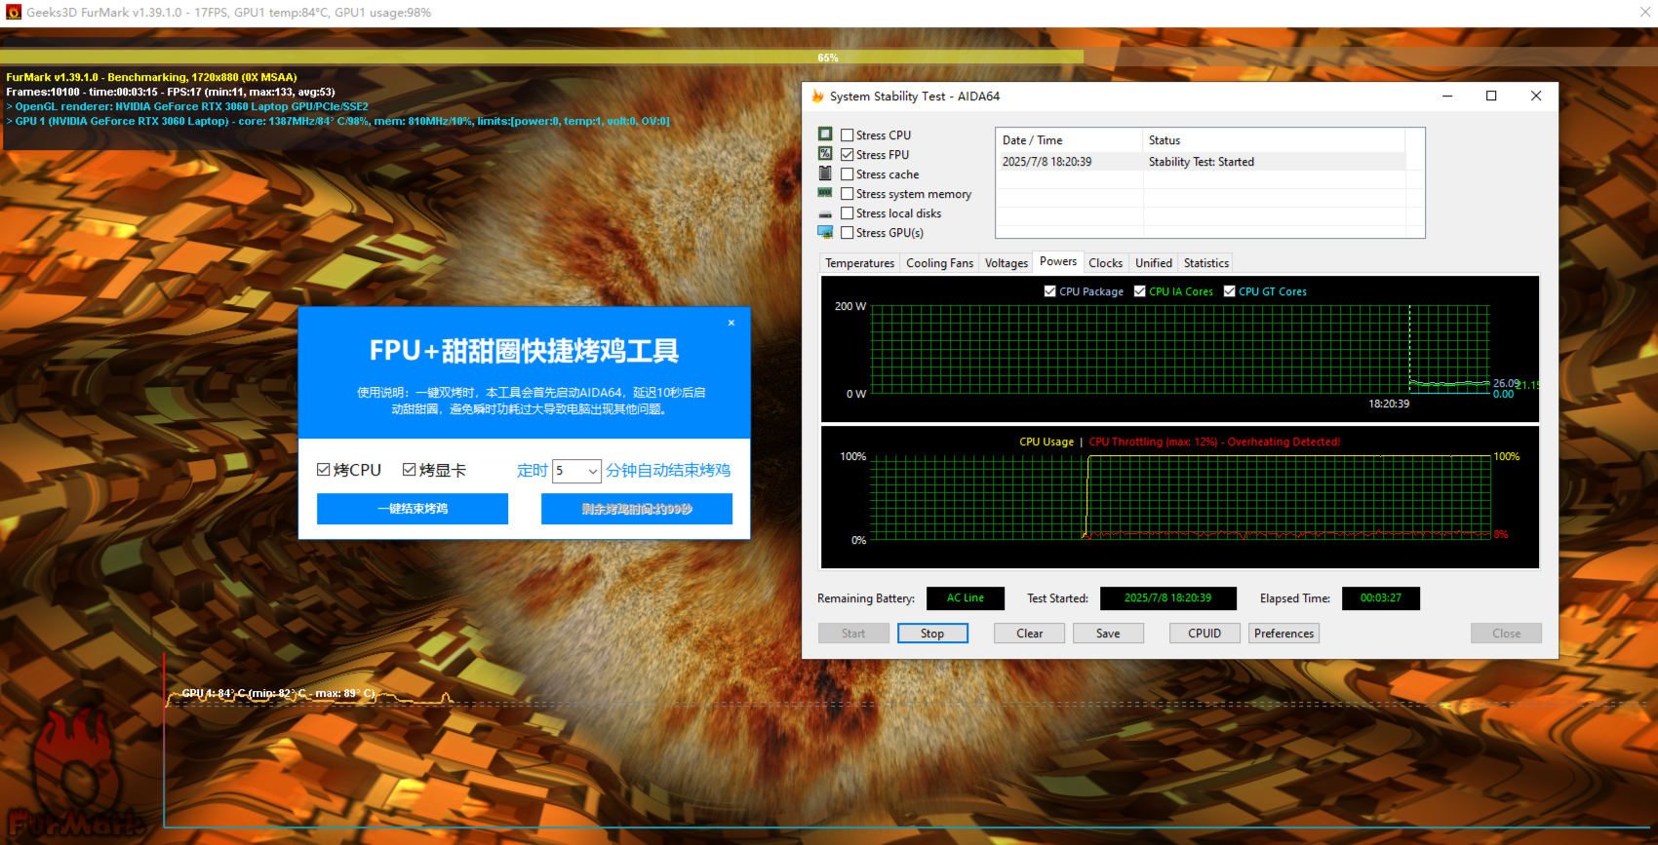Screen dimensions: 1658x845
Task: Click the Stress local disks icon
Action: 825,213
